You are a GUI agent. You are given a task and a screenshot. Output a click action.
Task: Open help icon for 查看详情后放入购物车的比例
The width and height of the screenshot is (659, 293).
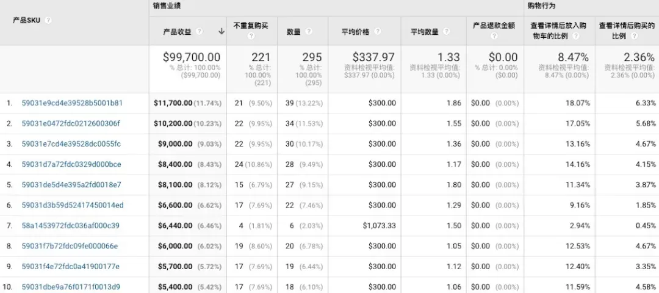pos(576,36)
